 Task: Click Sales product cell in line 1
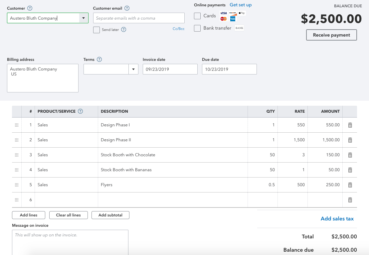[x=66, y=125]
